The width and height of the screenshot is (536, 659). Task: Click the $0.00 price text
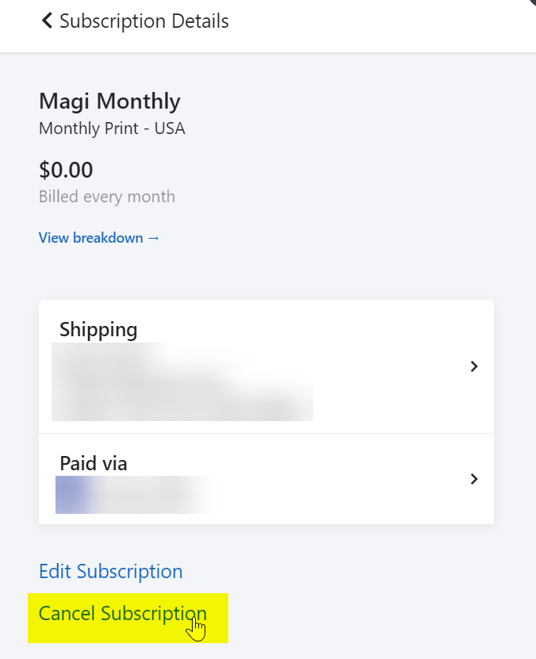66,169
